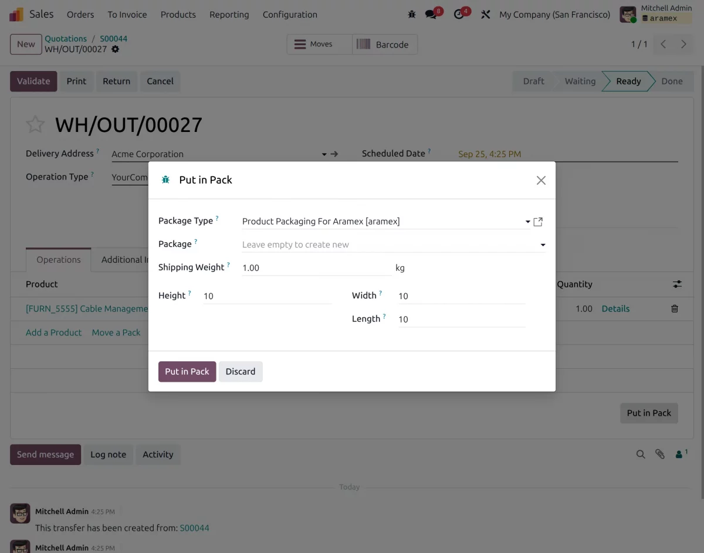Open the debug bug icon in top bar
This screenshot has width=704, height=553.
[412, 15]
